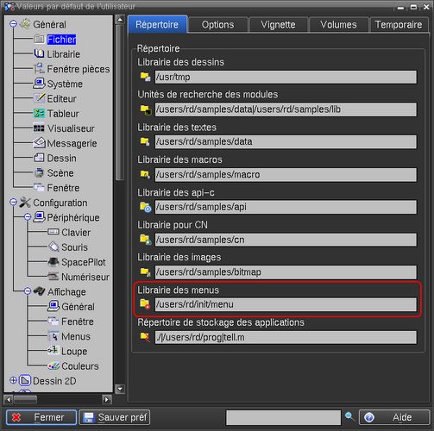Click the Librairie des images path field
The image size is (434, 431).
286,272
